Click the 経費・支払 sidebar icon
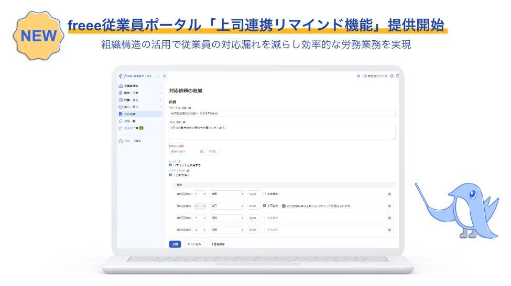The height and width of the screenshot is (286, 511). pos(121,100)
